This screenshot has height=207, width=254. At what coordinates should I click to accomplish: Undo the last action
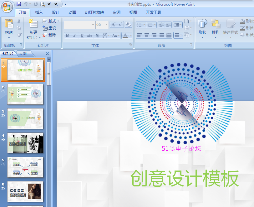[x=26, y=4]
